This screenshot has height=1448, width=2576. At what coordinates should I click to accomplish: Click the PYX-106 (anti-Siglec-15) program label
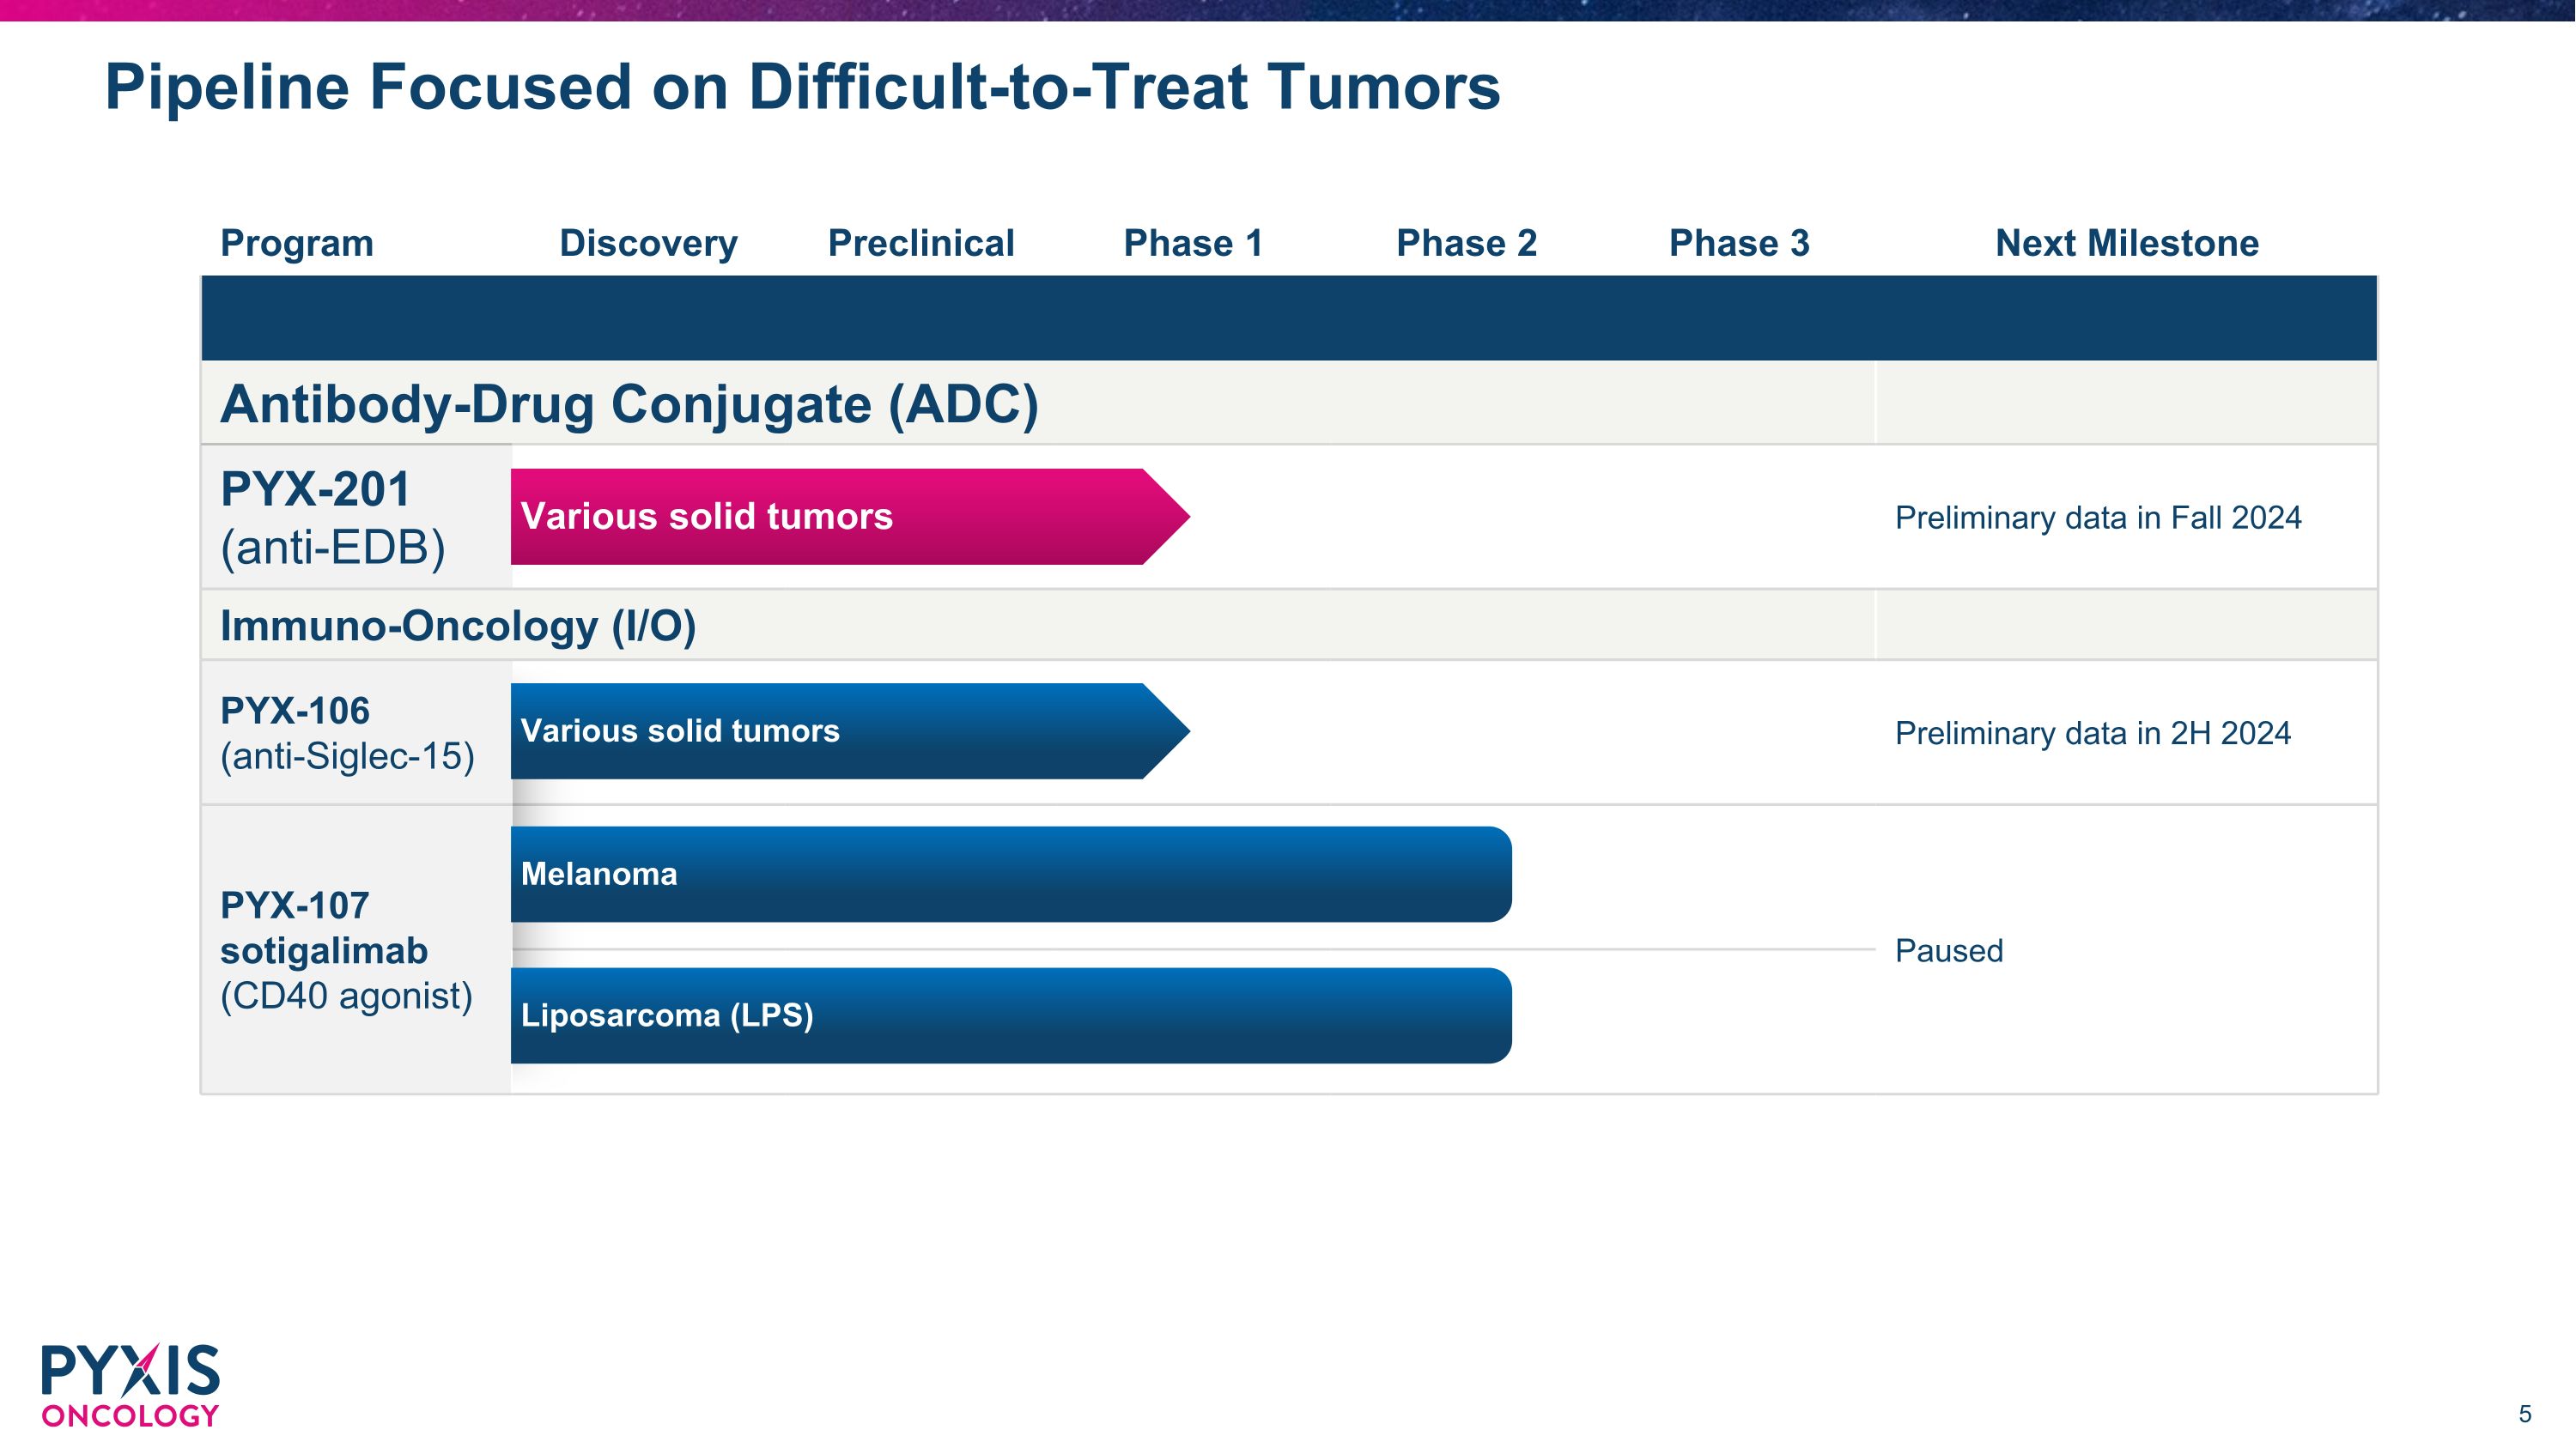[347, 732]
